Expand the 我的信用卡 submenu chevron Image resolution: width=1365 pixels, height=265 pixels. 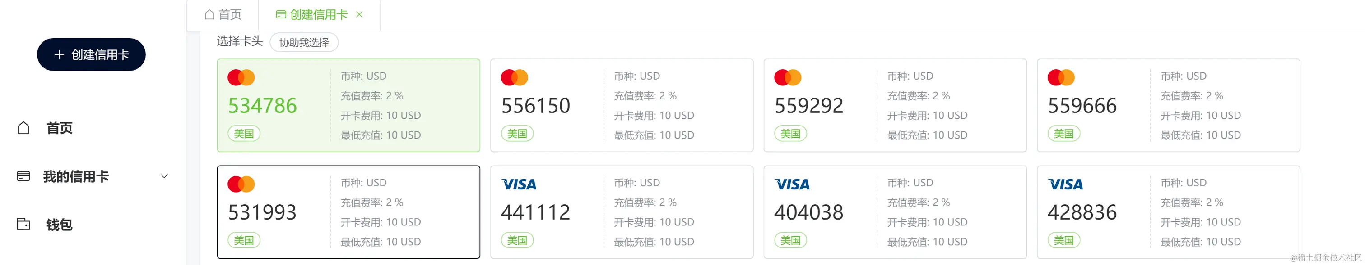click(x=164, y=176)
